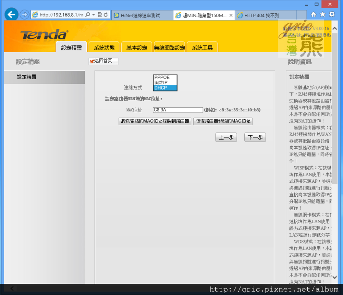Screen dimensions: 343x295
Task: Click the 下一步 button
Action: tap(255, 137)
